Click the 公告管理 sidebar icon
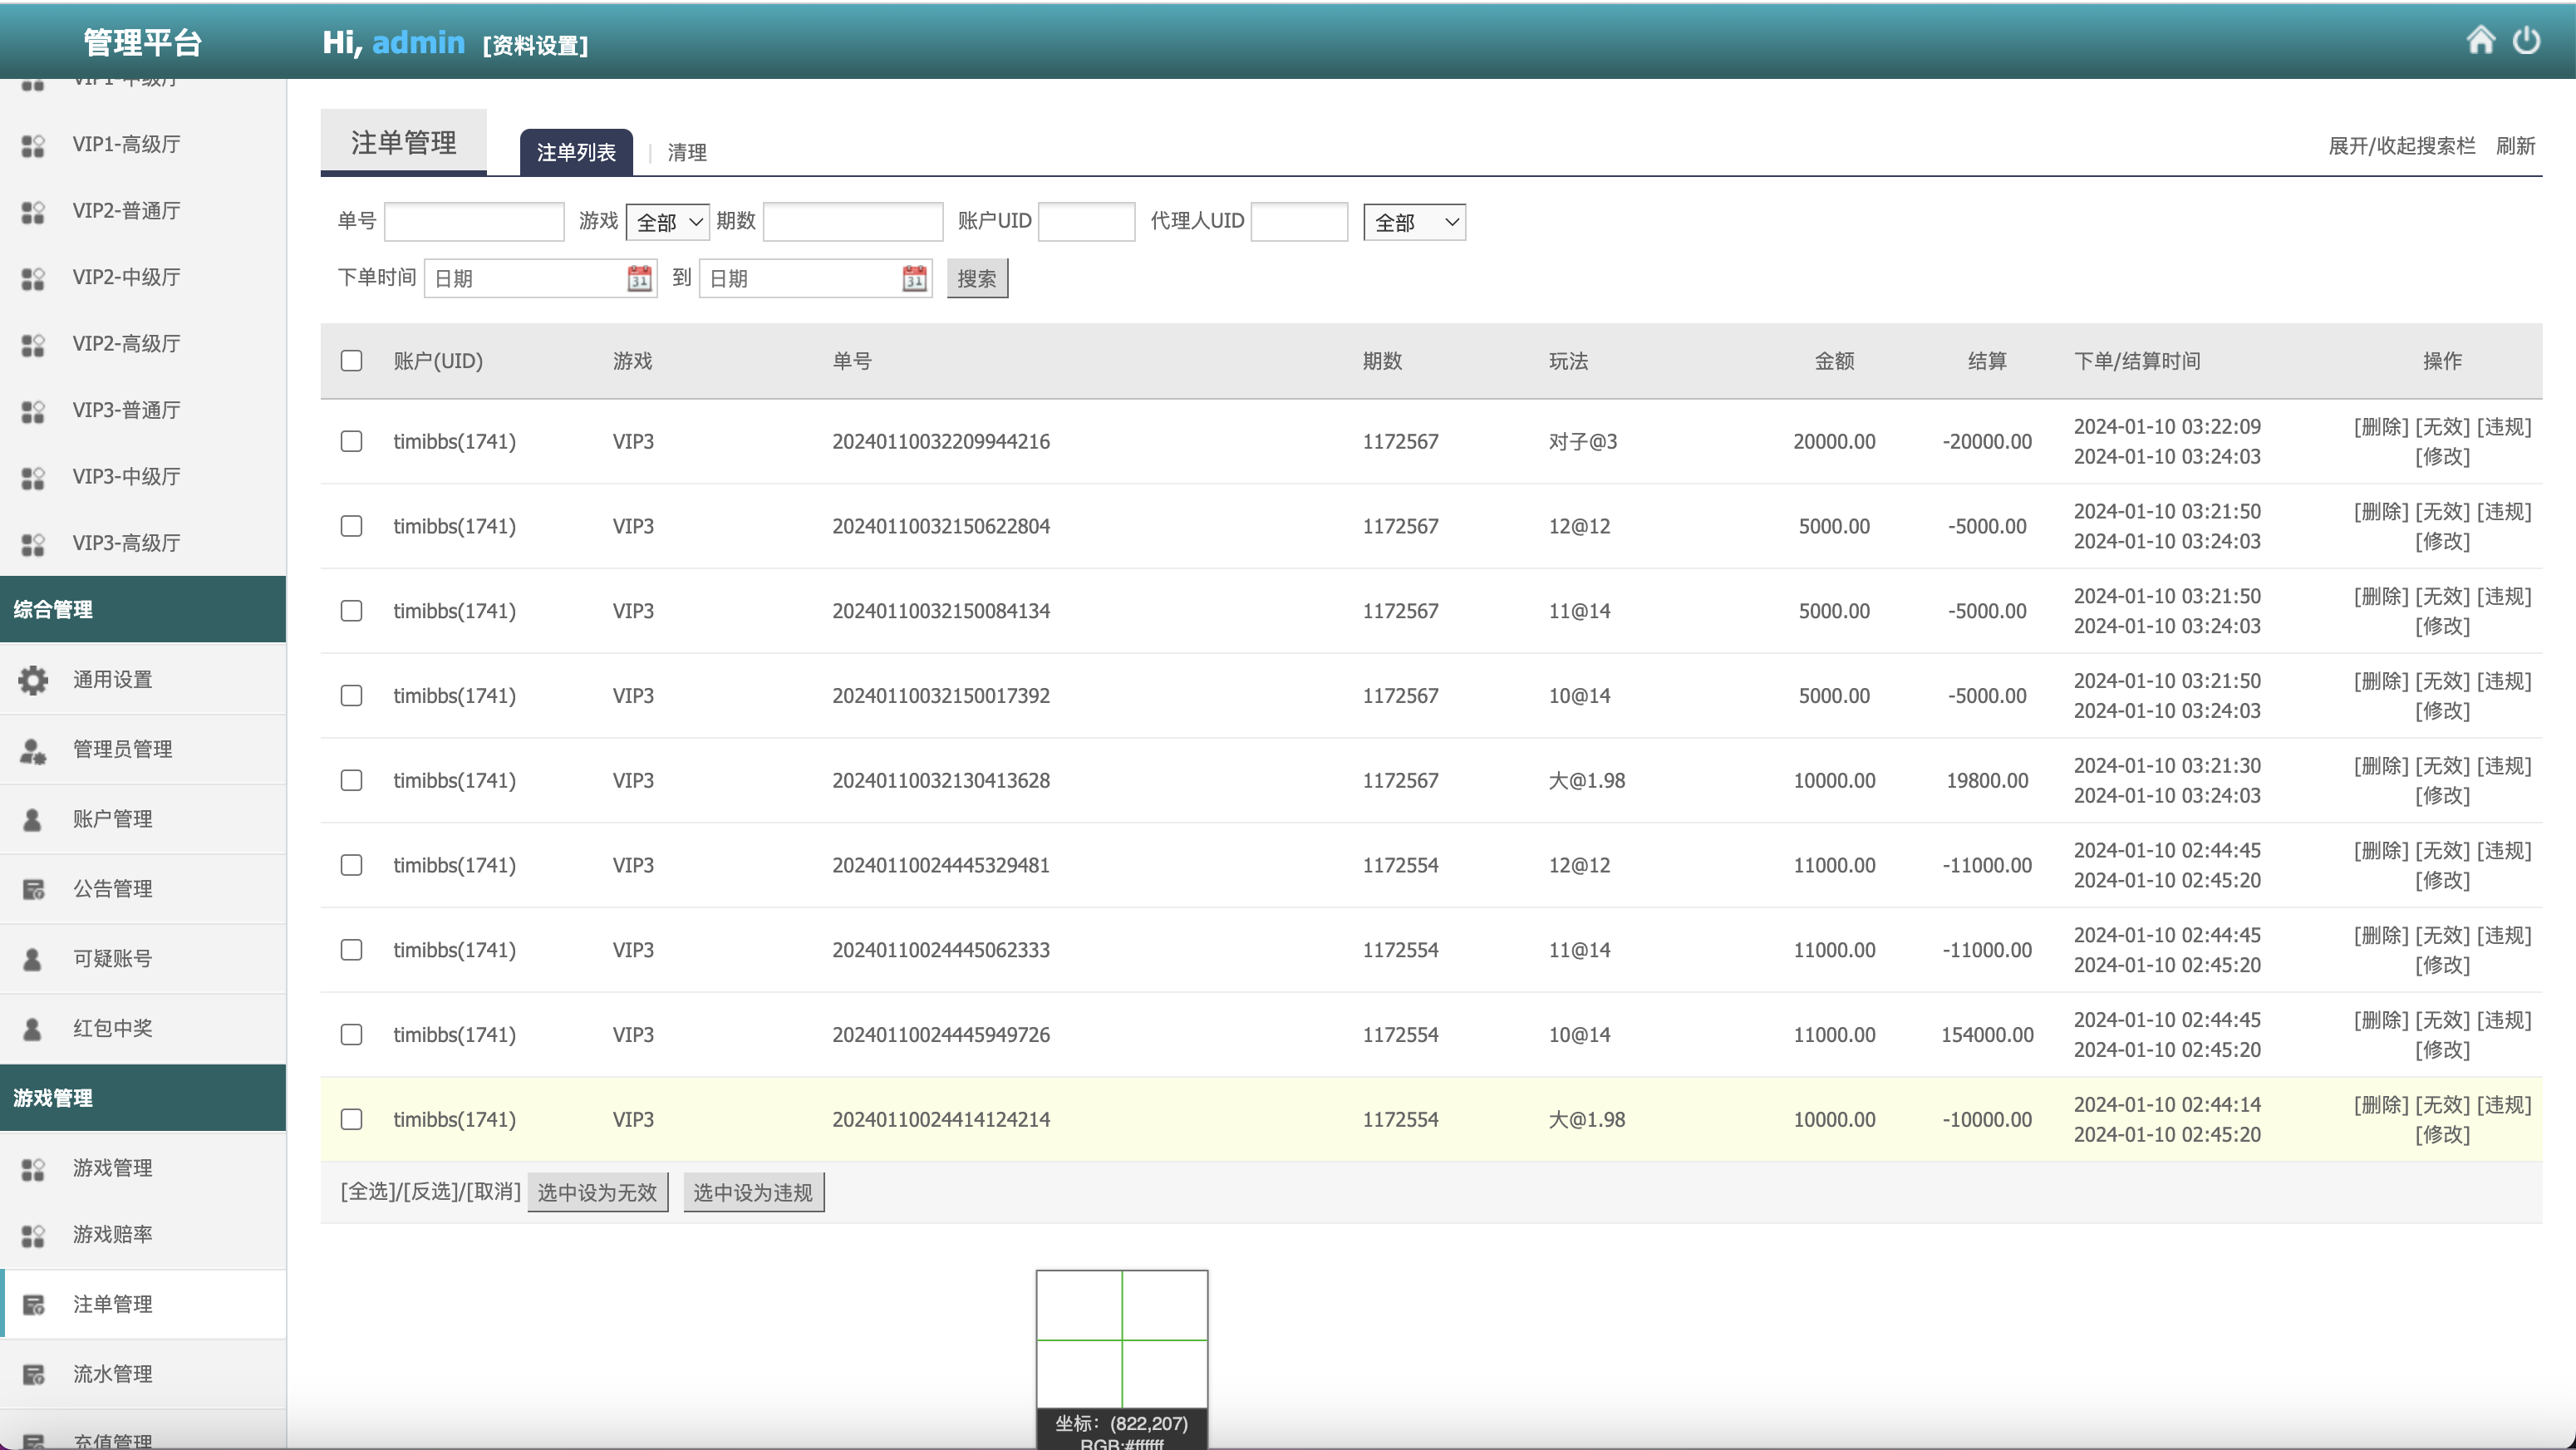The height and width of the screenshot is (1450, 2576). tap(33, 889)
